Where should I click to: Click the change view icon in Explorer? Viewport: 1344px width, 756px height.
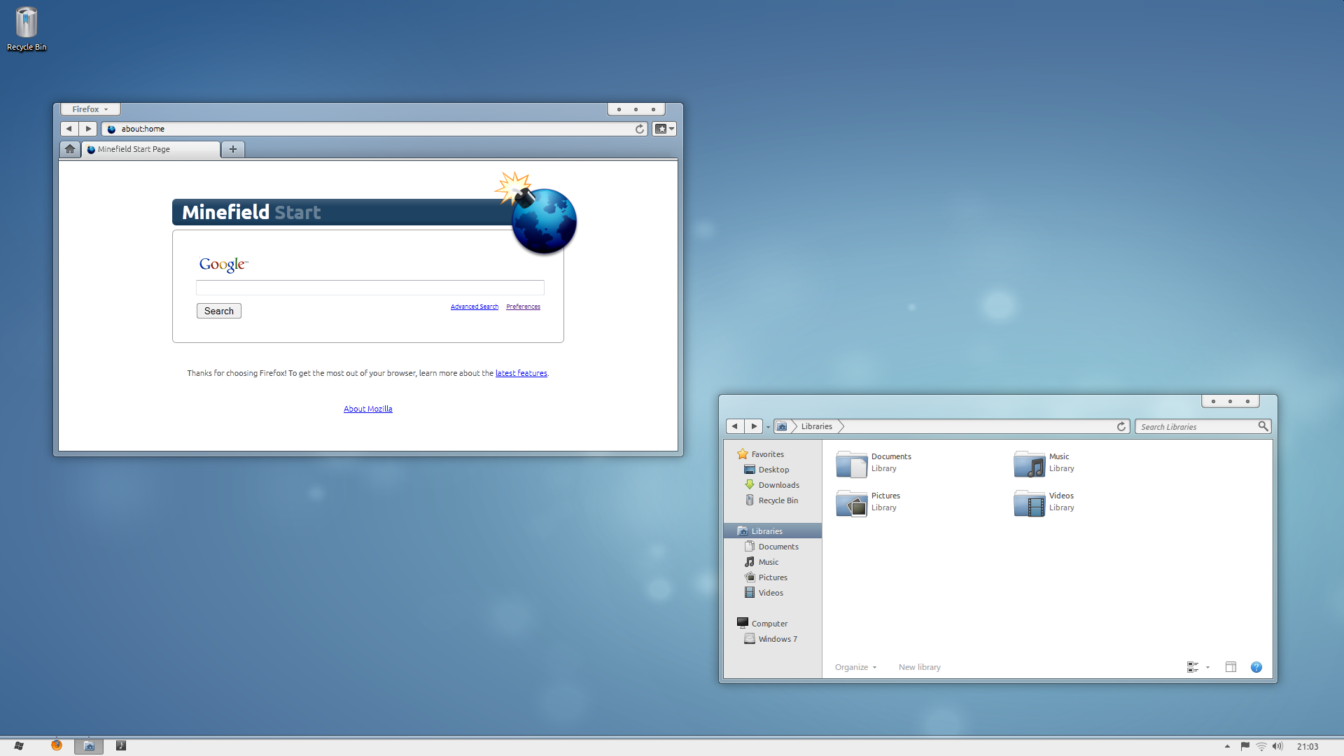[1193, 667]
